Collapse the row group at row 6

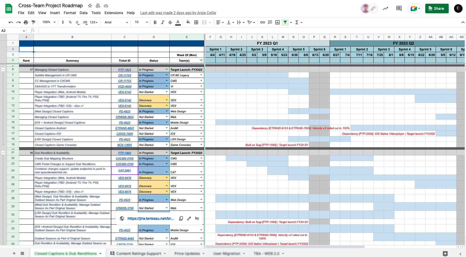click(3, 69)
